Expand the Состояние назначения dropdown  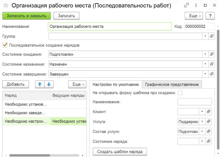tap(205, 64)
